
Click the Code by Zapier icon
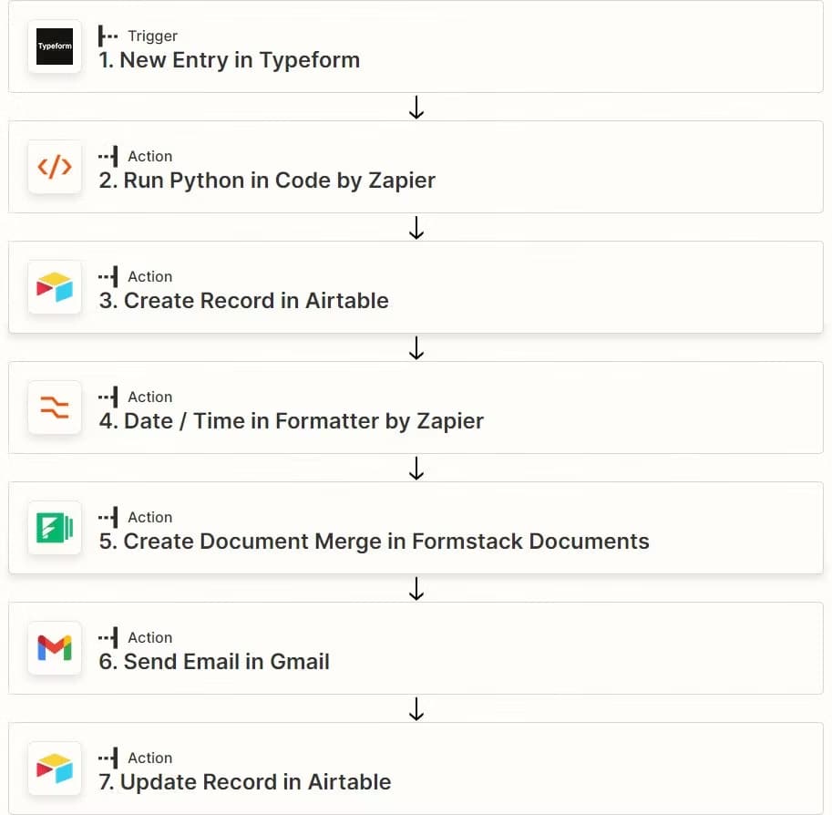pos(55,167)
